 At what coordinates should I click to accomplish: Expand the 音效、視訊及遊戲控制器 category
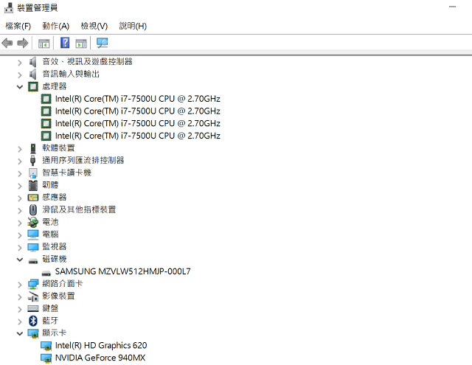click(20, 63)
